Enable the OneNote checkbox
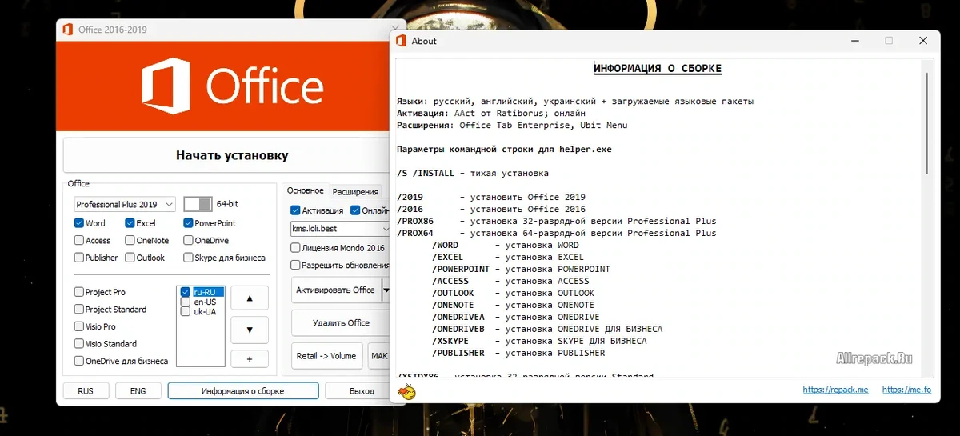 click(130, 240)
